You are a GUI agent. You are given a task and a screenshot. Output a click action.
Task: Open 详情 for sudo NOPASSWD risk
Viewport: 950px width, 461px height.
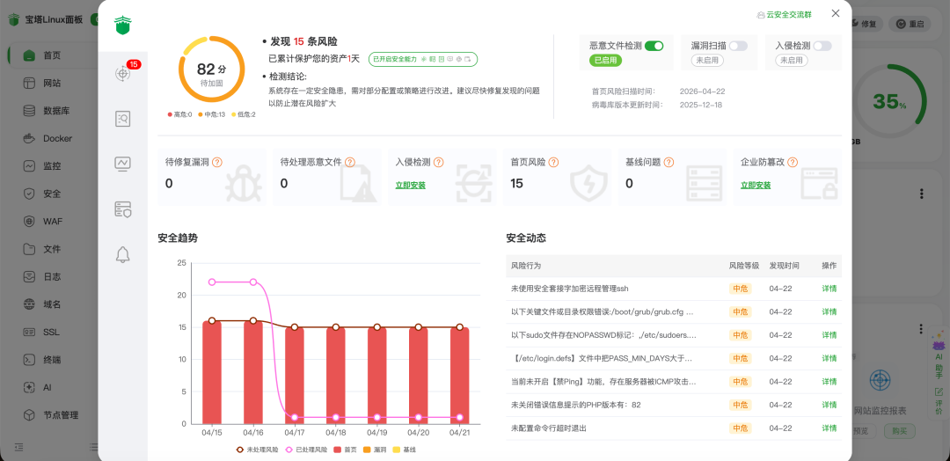tap(829, 335)
